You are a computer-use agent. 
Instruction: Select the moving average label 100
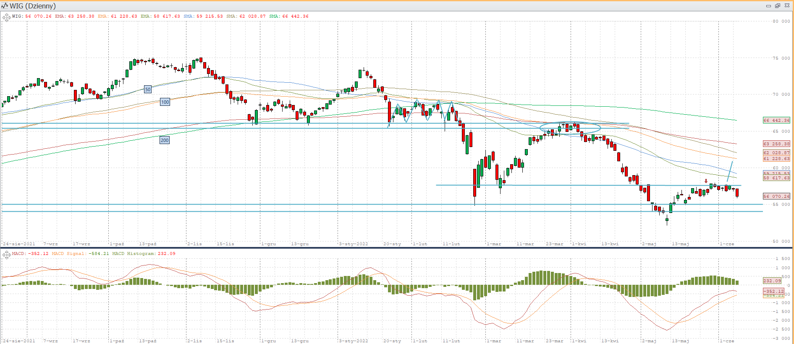coord(165,102)
